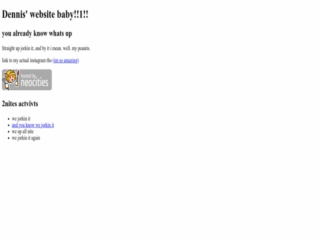This screenshot has width=319, height=239.
Task: Click the bullet before "we up all nite"
Action: pyautogui.click(x=8, y=132)
